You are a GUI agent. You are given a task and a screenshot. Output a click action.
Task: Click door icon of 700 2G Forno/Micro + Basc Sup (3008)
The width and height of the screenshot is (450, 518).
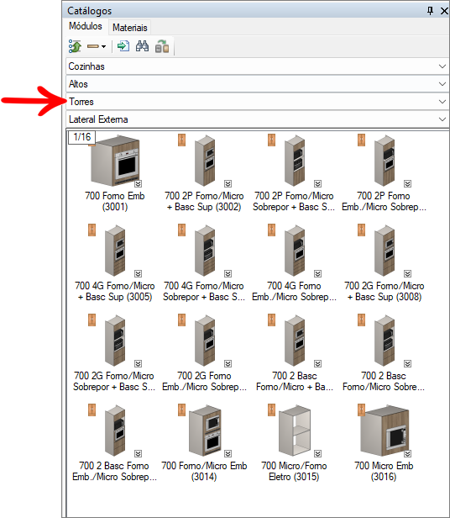point(362,230)
